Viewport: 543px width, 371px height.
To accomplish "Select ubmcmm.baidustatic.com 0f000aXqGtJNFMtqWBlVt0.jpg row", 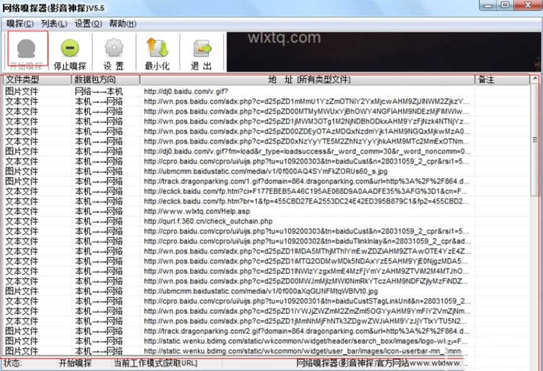I will point(266,291).
